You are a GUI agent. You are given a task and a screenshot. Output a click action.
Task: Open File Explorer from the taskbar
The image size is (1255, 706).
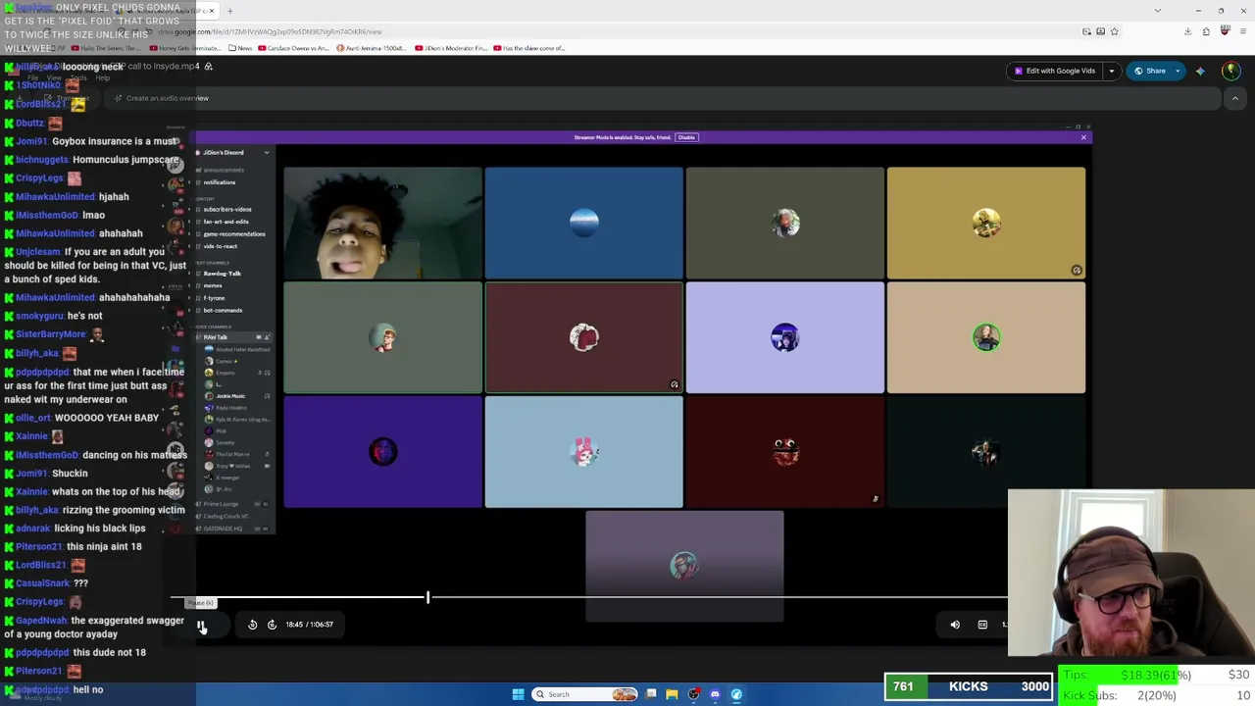[672, 694]
